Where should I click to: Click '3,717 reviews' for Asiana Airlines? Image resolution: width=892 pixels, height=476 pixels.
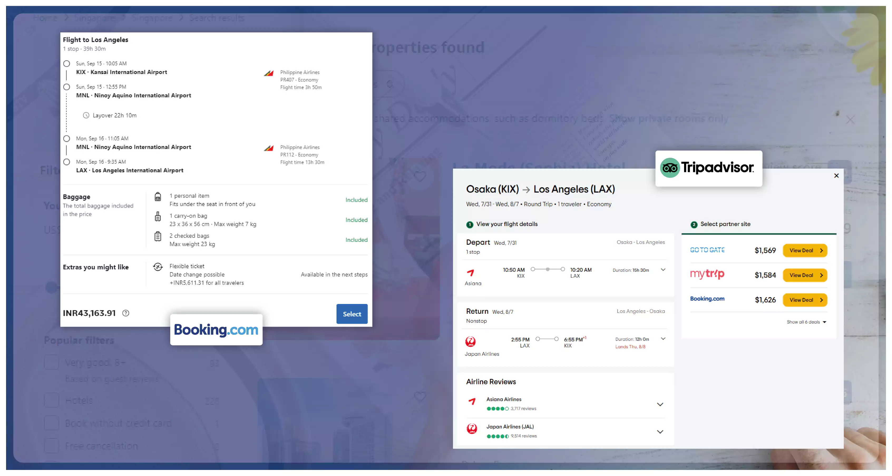523,409
